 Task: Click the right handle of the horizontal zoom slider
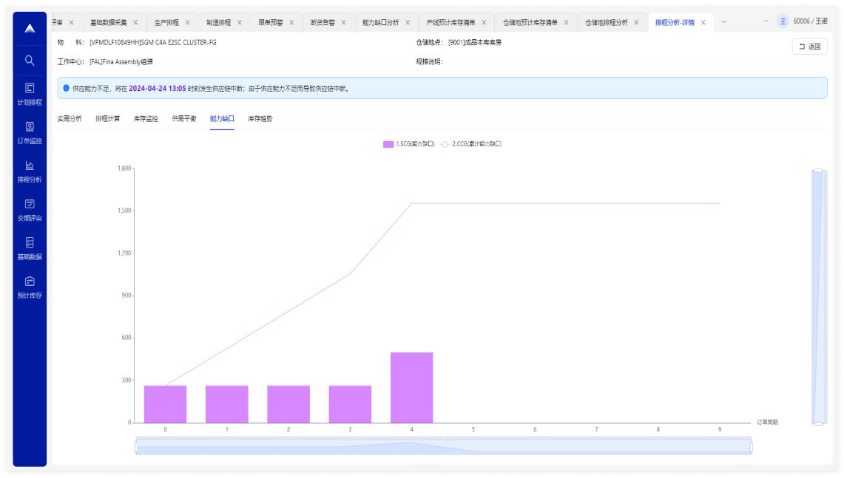pos(752,446)
